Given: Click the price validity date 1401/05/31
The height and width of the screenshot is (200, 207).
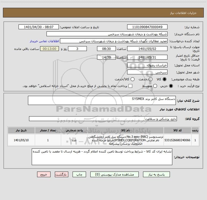Looking at the screenshot, I should pos(147,57).
